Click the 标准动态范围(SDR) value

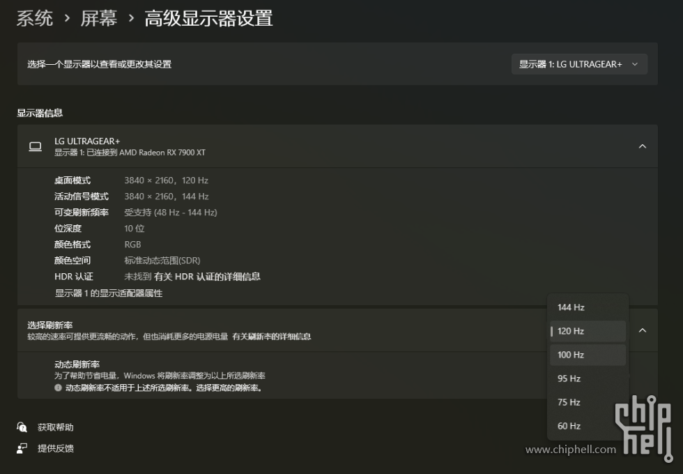[x=162, y=261]
